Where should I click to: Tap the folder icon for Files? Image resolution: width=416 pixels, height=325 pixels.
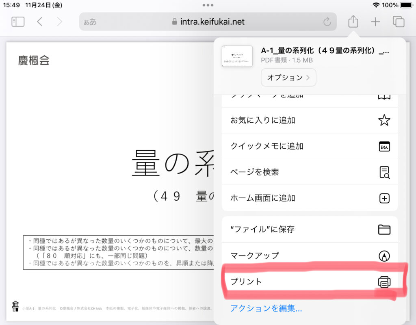[384, 230]
